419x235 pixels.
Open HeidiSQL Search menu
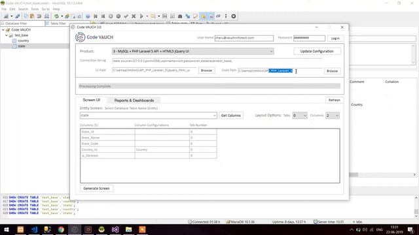tap(23, 9)
